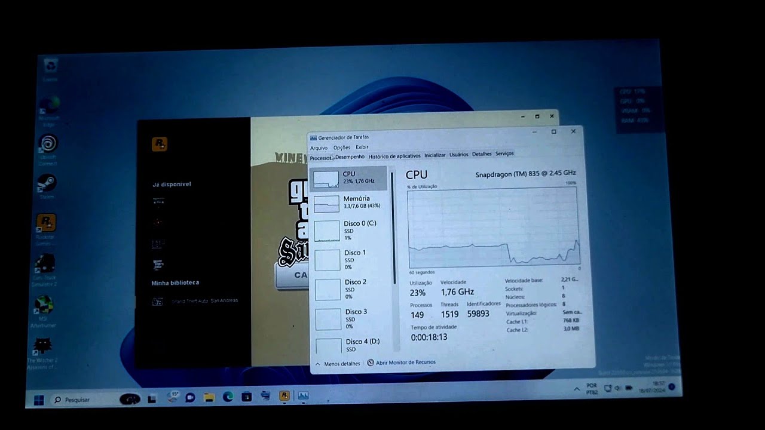
Task: Open the notification center bell badge
Action: [x=672, y=386]
